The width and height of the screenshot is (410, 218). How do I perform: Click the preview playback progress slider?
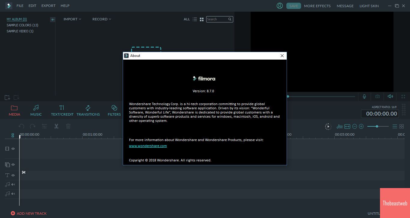pyautogui.click(x=321, y=96)
